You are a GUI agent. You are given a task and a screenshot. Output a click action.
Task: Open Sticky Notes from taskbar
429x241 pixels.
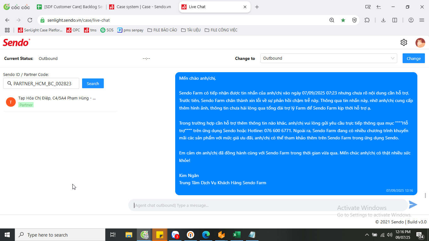(x=160, y=235)
